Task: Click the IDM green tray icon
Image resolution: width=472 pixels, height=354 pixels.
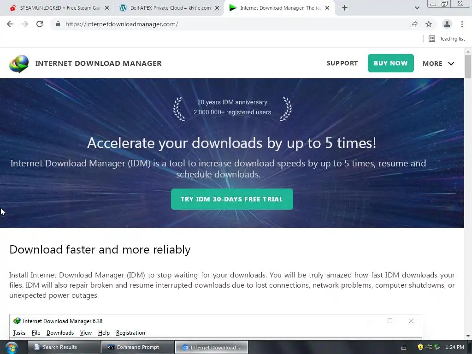Action: (437, 347)
